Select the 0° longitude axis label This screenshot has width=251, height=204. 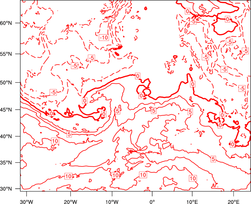coord(152,202)
